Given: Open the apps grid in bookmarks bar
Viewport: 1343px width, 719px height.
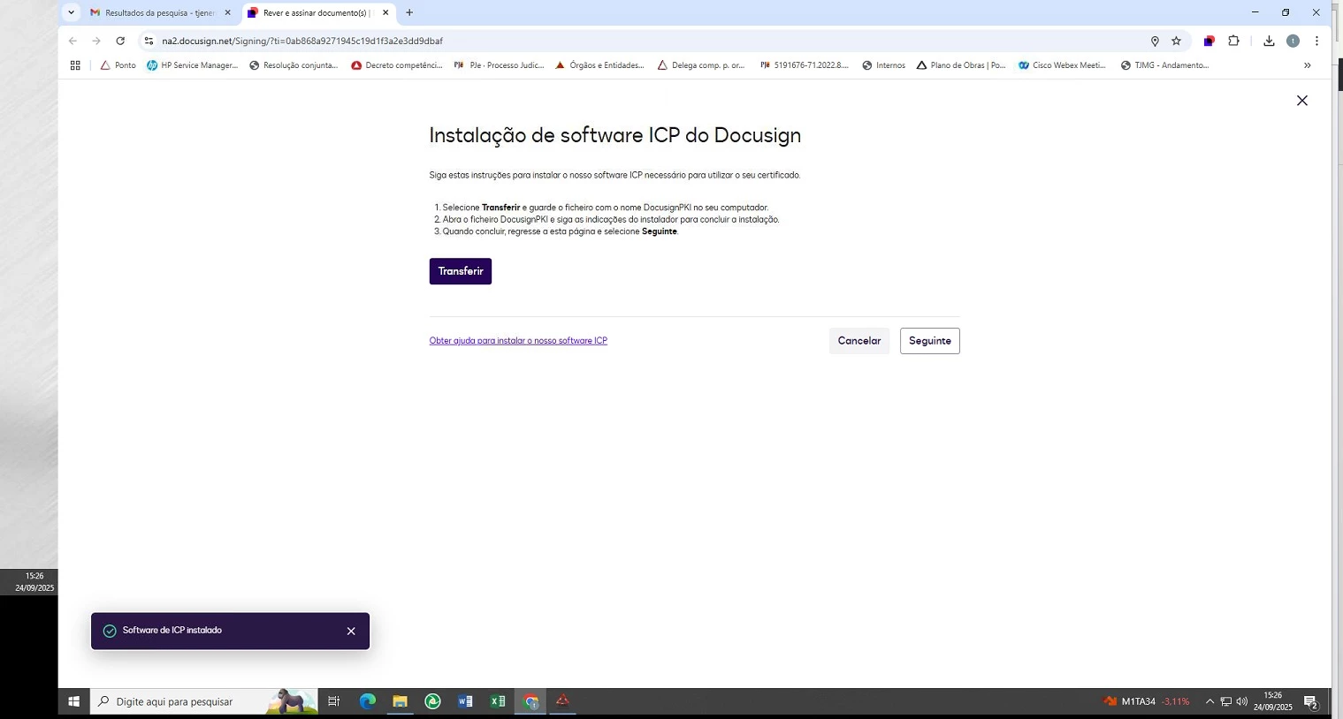Looking at the screenshot, I should tap(75, 65).
